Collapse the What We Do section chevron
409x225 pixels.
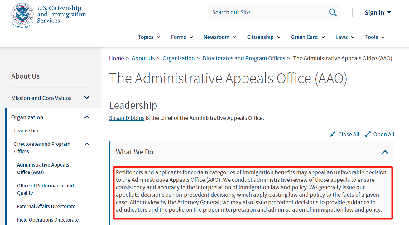[385, 152]
